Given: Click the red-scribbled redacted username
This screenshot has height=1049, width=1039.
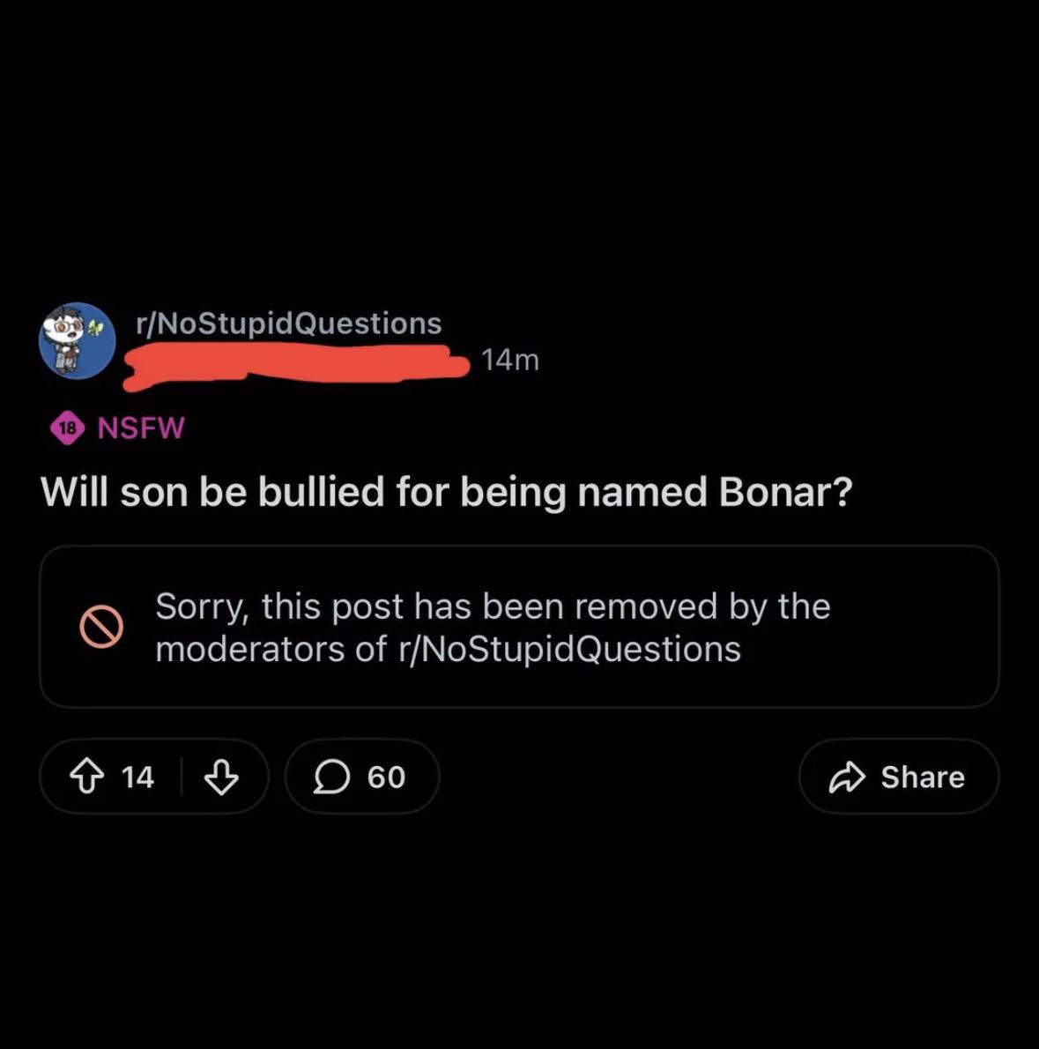Looking at the screenshot, I should click(x=295, y=365).
